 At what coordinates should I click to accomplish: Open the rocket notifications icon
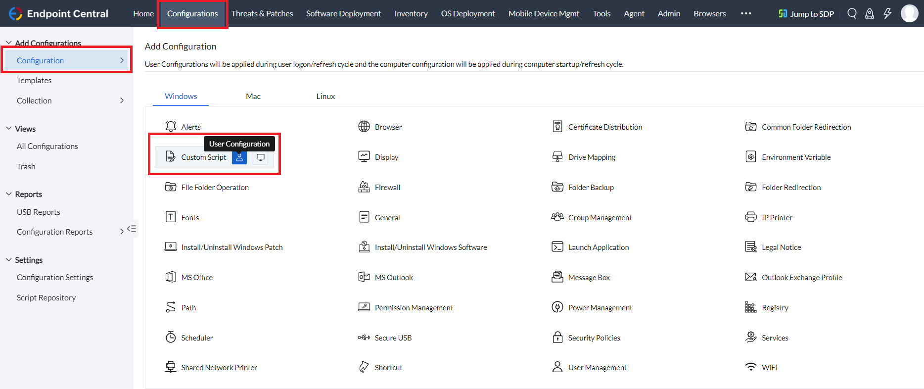869,13
